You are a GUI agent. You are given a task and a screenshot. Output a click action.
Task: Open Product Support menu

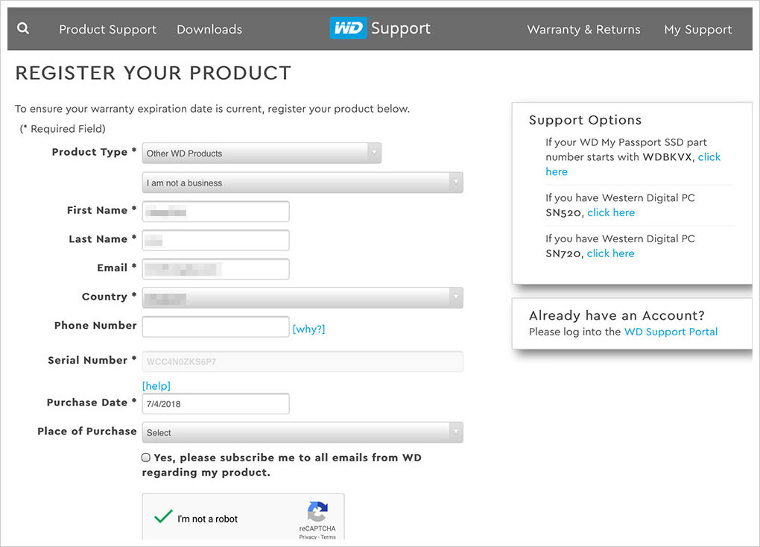click(x=107, y=29)
